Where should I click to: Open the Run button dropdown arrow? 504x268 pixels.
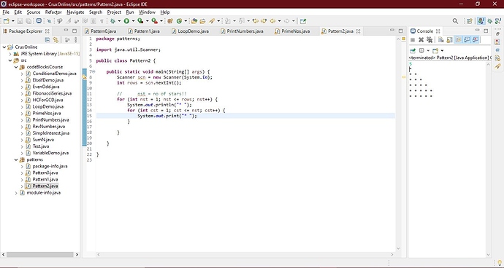[x=133, y=21]
